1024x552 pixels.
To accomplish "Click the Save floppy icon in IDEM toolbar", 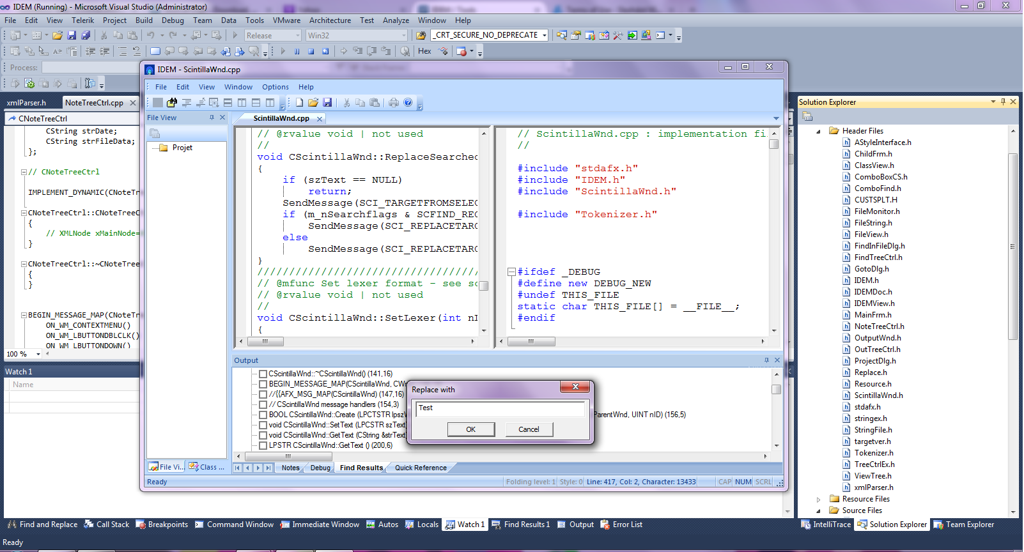I will pyautogui.click(x=327, y=102).
